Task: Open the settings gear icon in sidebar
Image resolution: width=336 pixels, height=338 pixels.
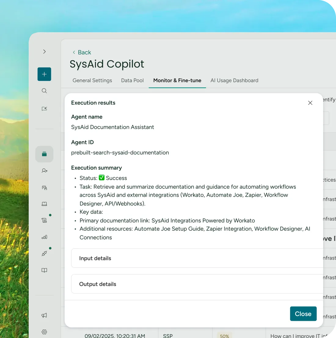Action: pyautogui.click(x=44, y=332)
